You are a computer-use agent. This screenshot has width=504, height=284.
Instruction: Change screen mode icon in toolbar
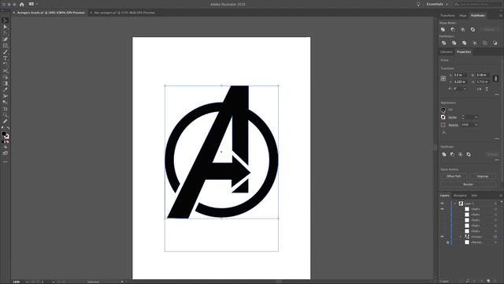6,154
